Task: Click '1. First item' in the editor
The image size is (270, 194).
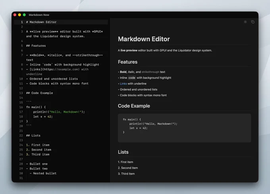Action: [x=38, y=145]
